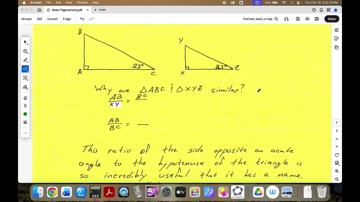Open GeoGebra Classic from the Dock
Image resolution: width=360 pixels, height=202 pixels.
pos(238,192)
